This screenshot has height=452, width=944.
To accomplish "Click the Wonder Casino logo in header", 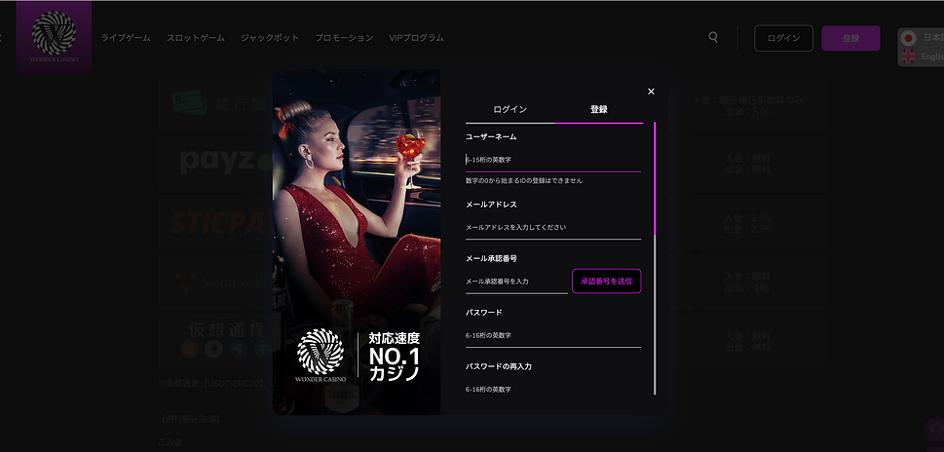I will point(55,36).
